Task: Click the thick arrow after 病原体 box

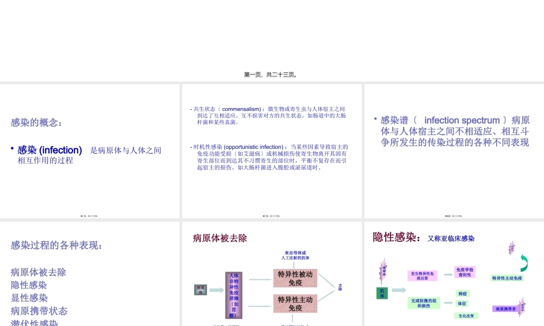Action: (x=217, y=290)
